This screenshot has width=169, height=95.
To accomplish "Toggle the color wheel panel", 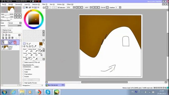I will click(x=24, y=7).
